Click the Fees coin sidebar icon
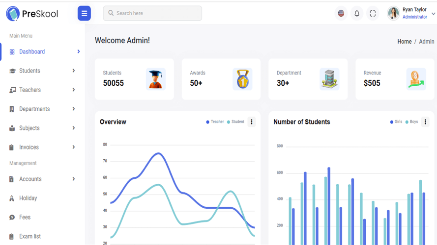437x245 pixels. coord(12,217)
